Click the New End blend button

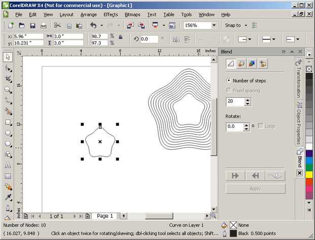256,176
